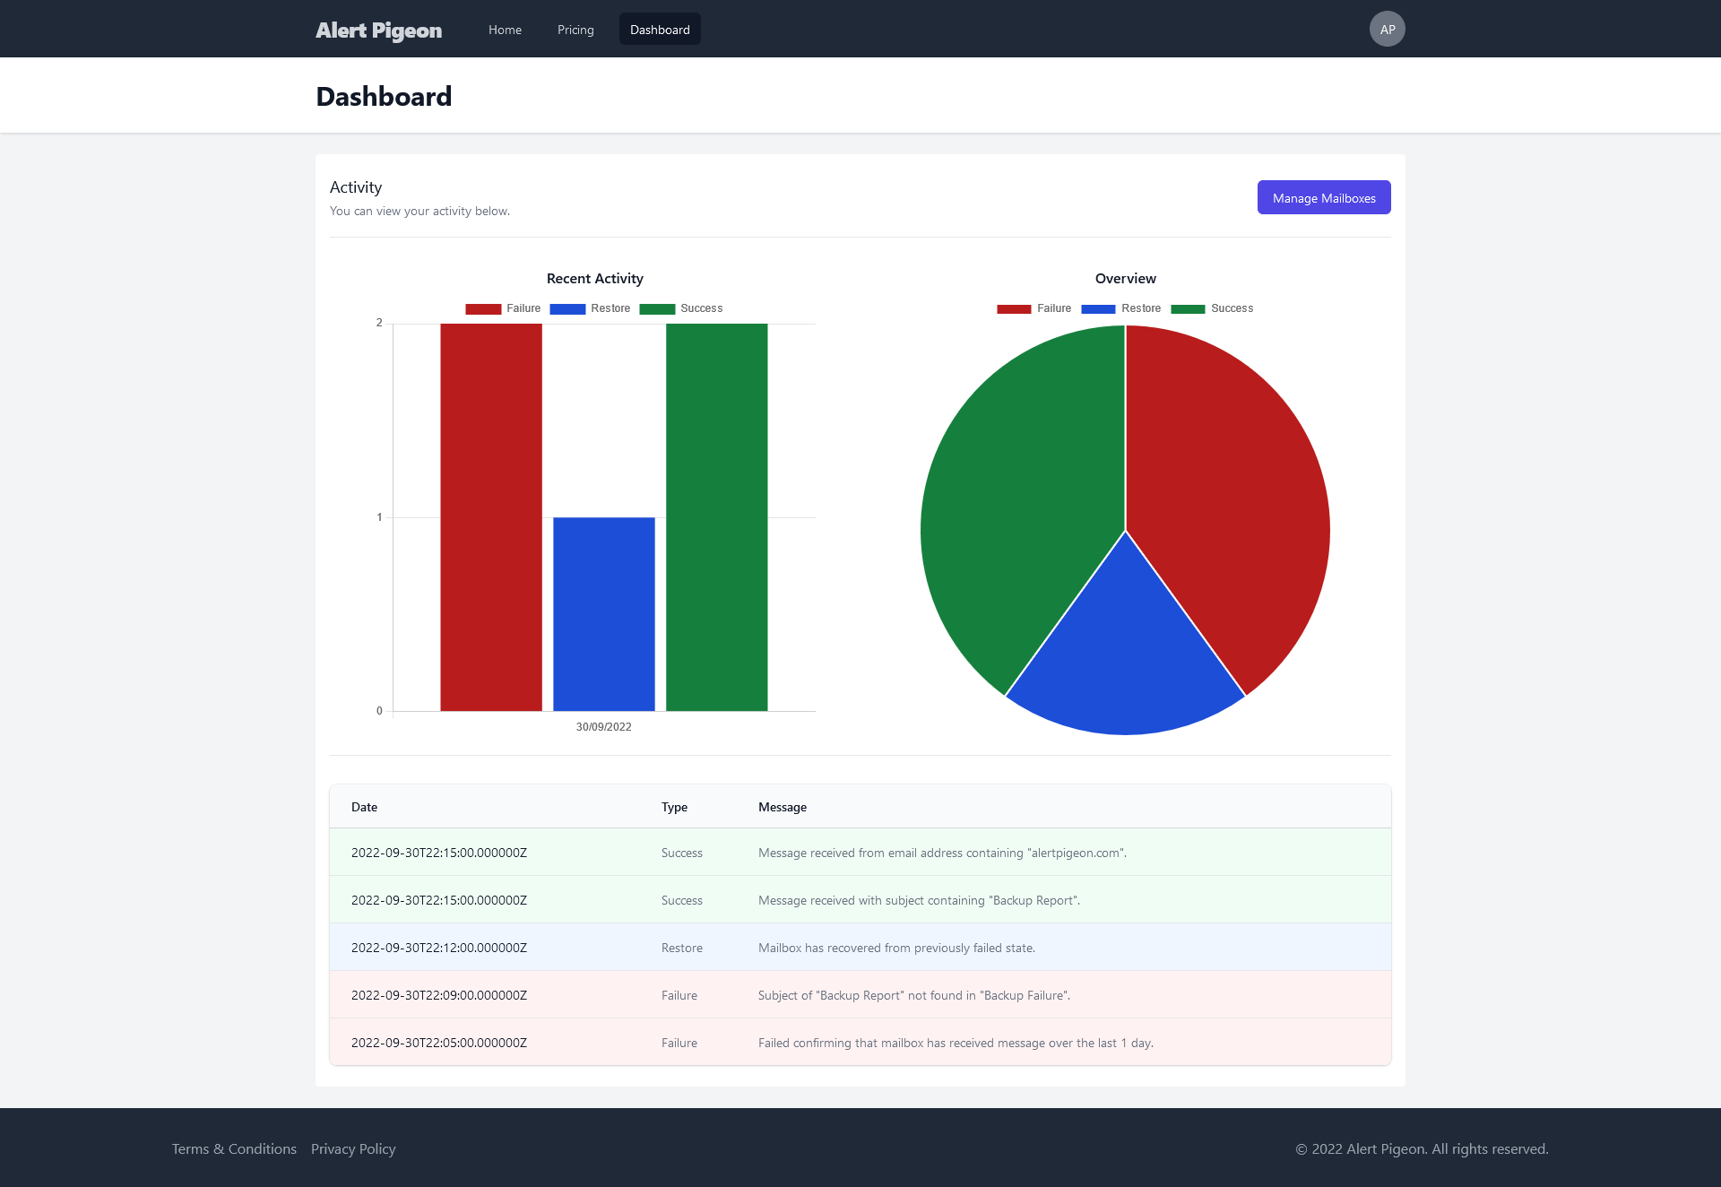This screenshot has height=1187, width=1721.
Task: Click the 2022-09-30T22:09:00.000000Z date cell
Action: [439, 995]
